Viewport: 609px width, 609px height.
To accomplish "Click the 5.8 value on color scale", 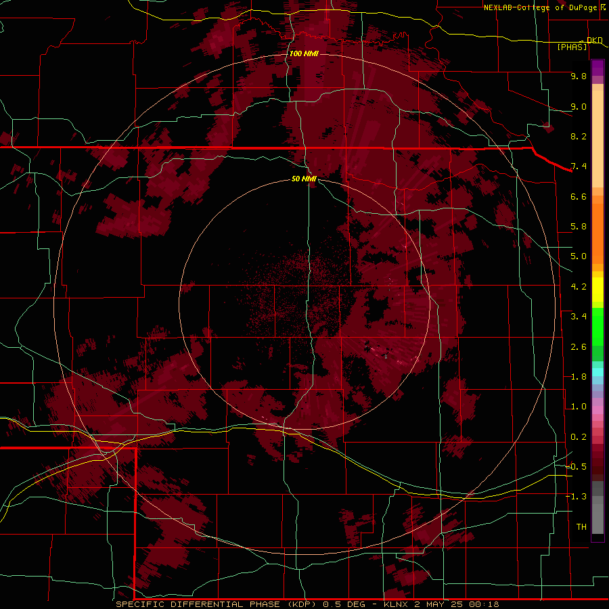I will pyautogui.click(x=579, y=227).
